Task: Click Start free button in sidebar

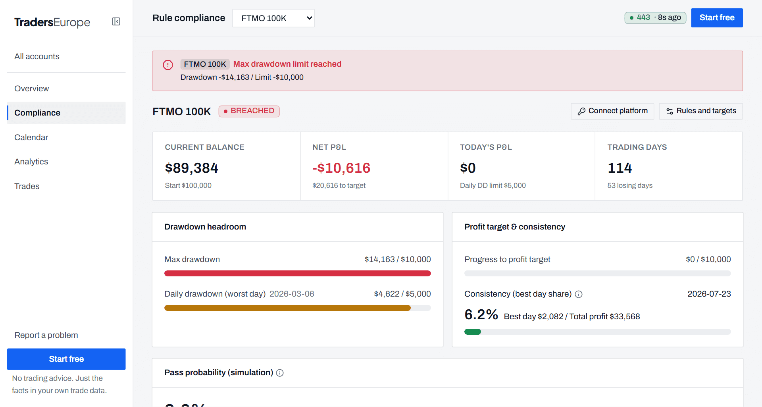Action: pos(66,359)
